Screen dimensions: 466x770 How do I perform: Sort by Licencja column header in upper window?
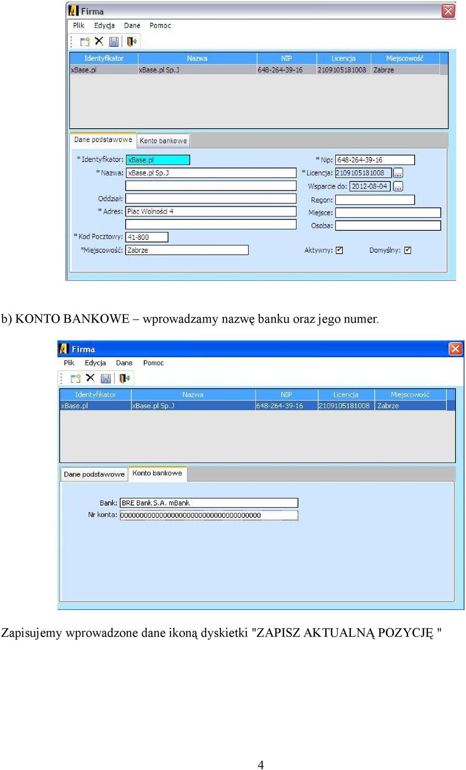pos(344,58)
